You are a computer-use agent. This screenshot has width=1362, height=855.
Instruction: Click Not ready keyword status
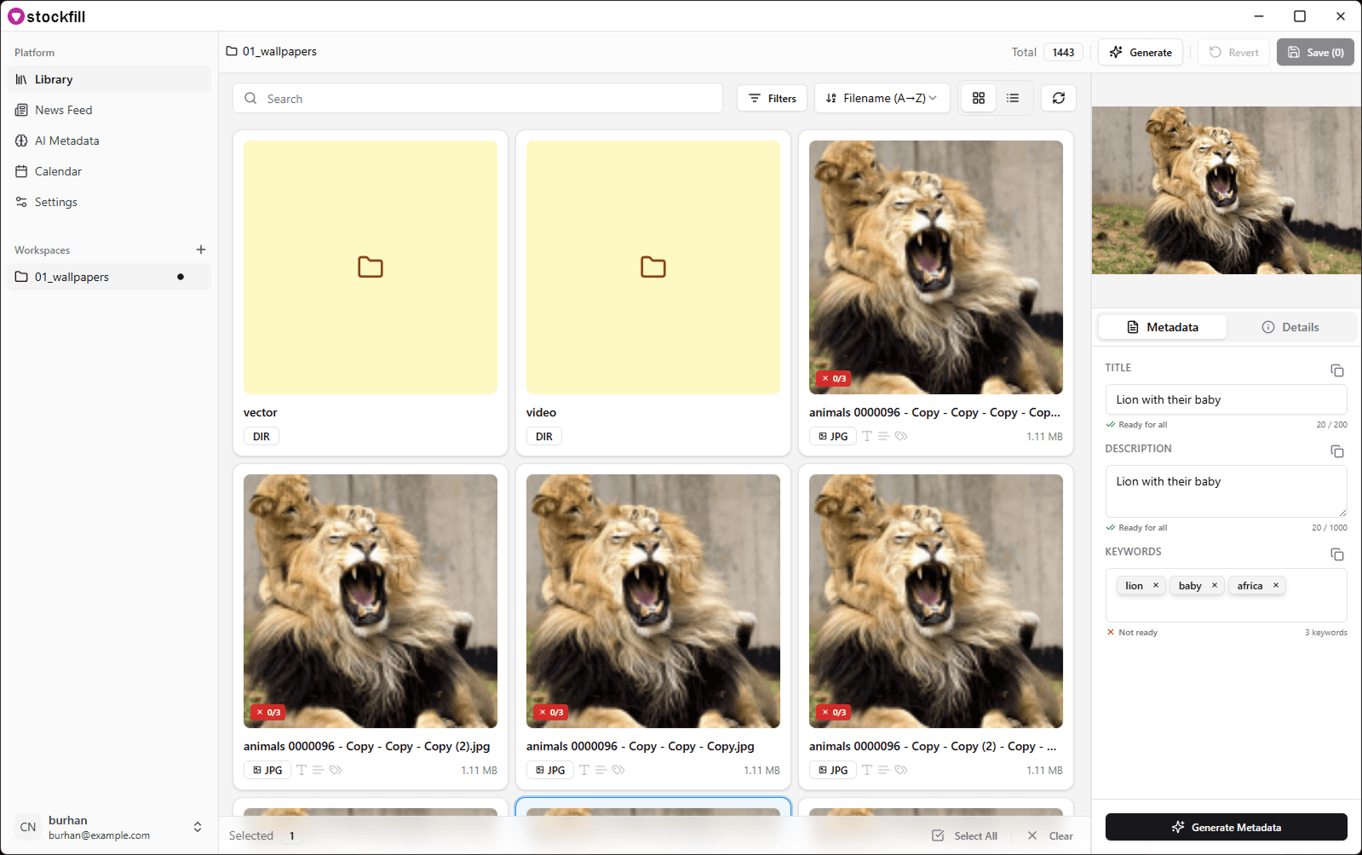tap(1132, 632)
